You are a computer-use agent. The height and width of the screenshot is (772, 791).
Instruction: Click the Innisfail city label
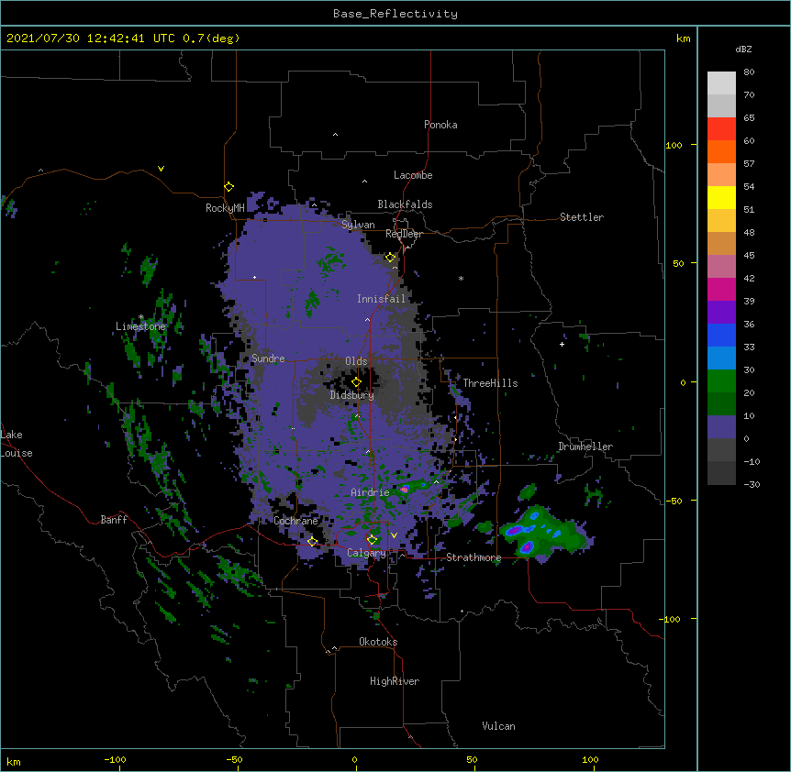pyautogui.click(x=381, y=299)
